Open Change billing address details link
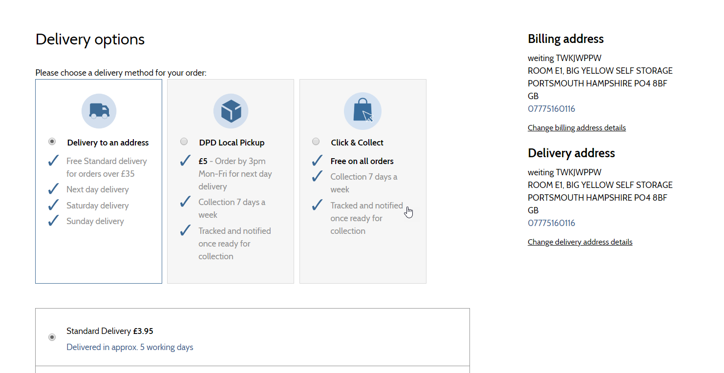 tap(576, 128)
